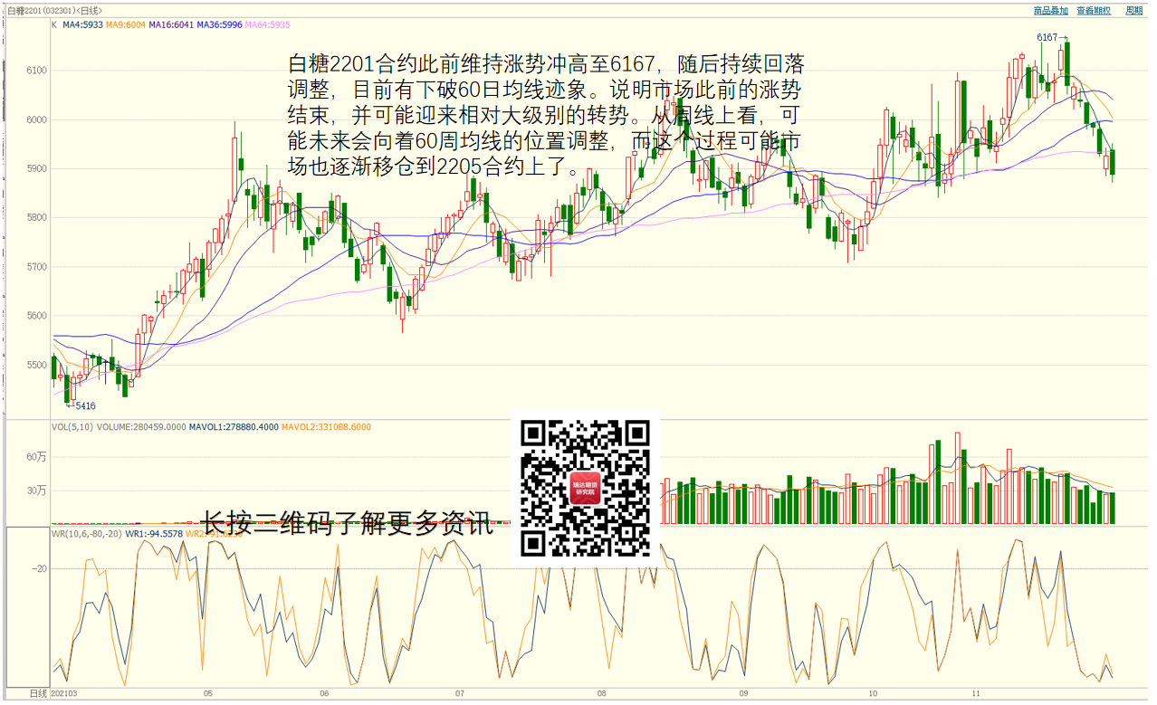Click the orange MAVOL2 volume average label
1157x705 pixels.
(326, 427)
